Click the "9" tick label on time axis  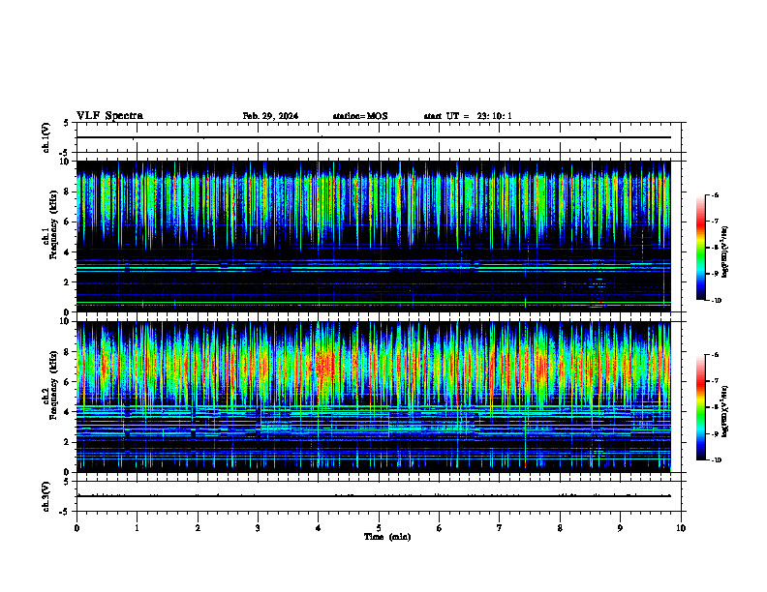(620, 528)
